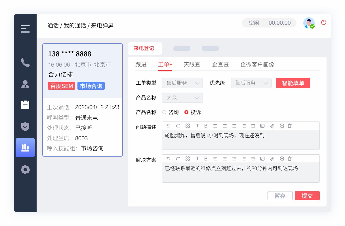Open the 工单类型 dropdown showing 售后服务
This screenshot has height=226, width=345.
click(182, 83)
